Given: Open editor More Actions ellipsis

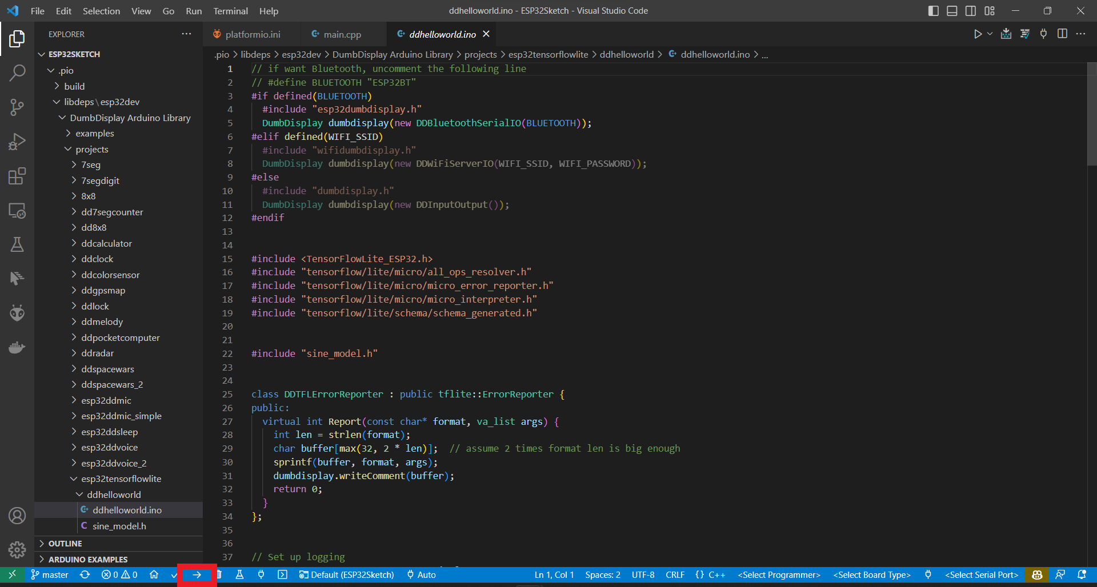Looking at the screenshot, I should click(1080, 34).
